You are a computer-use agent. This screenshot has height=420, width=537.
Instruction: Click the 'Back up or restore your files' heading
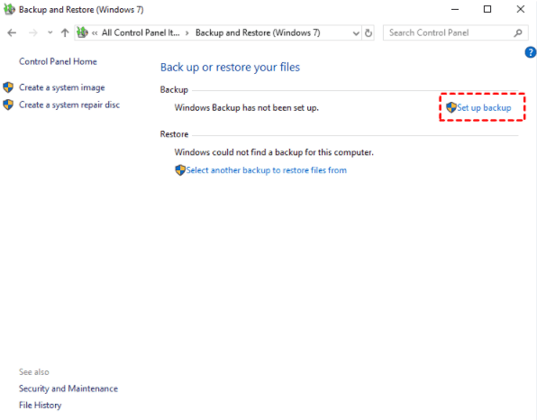(230, 68)
